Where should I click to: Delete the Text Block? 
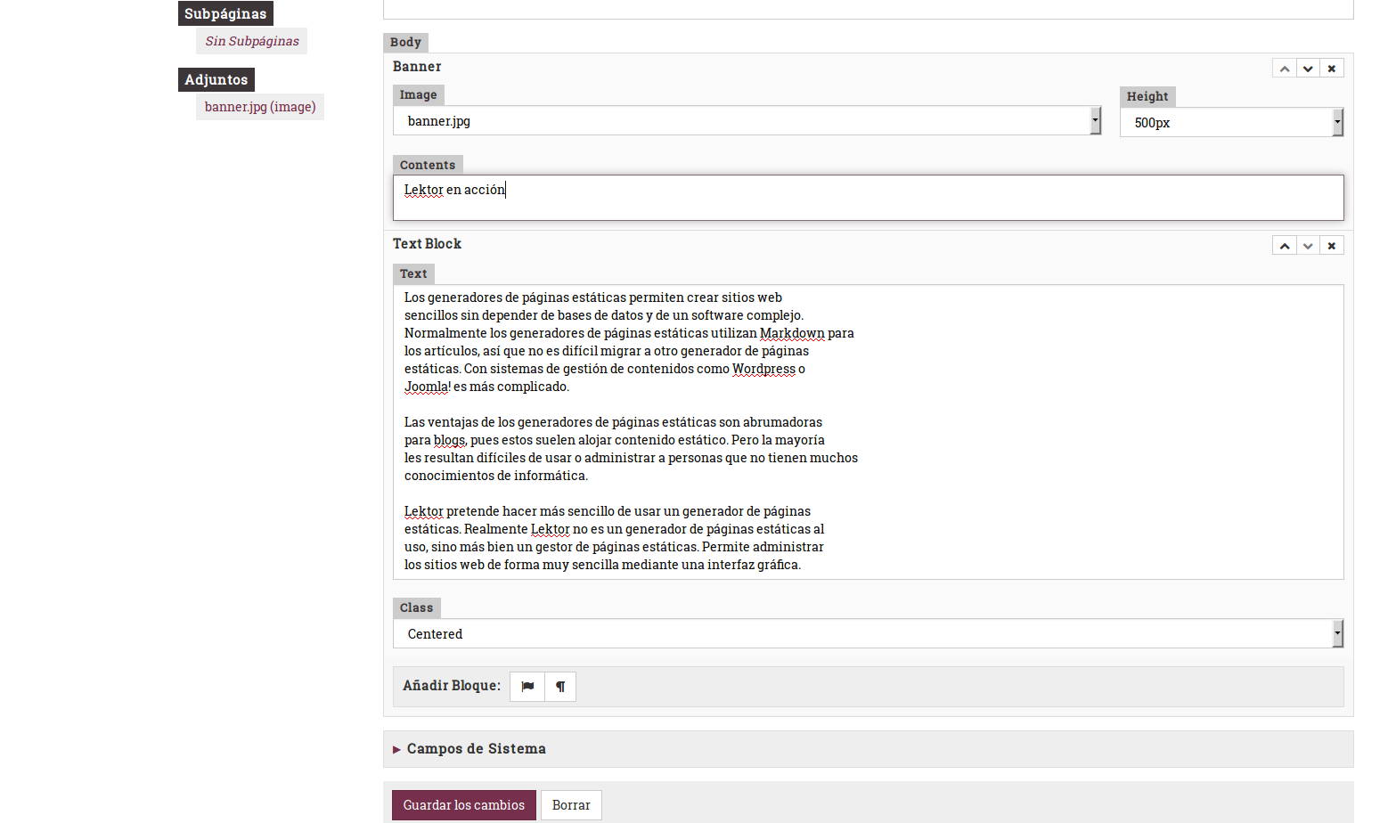tap(1332, 246)
